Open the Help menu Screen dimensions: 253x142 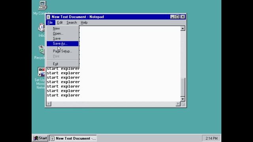tap(84, 22)
